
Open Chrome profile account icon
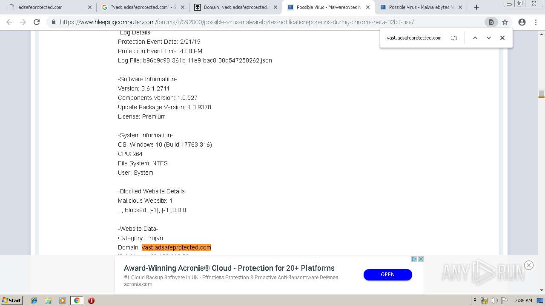pyautogui.click(x=522, y=22)
